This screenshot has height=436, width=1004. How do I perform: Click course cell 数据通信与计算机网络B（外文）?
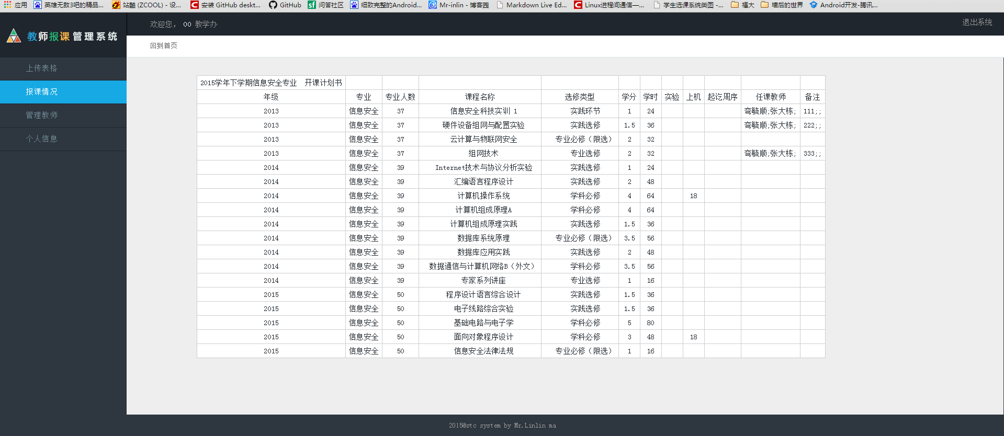480,266
